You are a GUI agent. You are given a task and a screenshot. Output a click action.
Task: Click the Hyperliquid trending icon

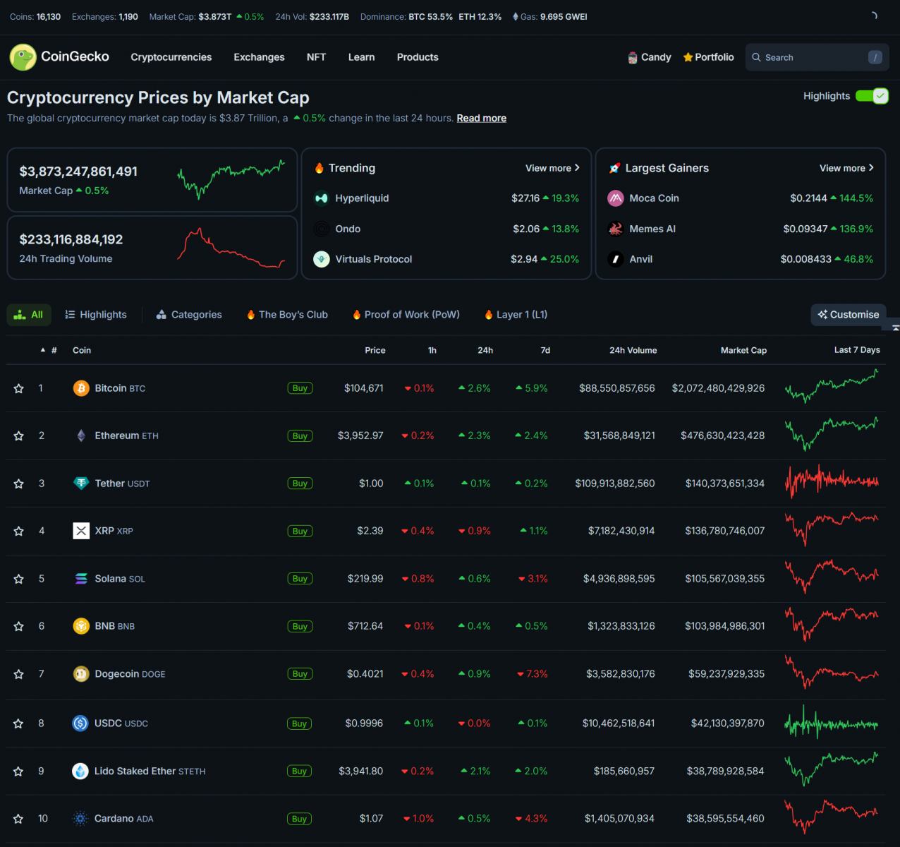click(322, 198)
